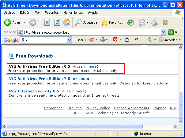Open the Google toolbar wrench settings dropdown
Viewport: 185px width, 138px height.
click(x=152, y=40)
